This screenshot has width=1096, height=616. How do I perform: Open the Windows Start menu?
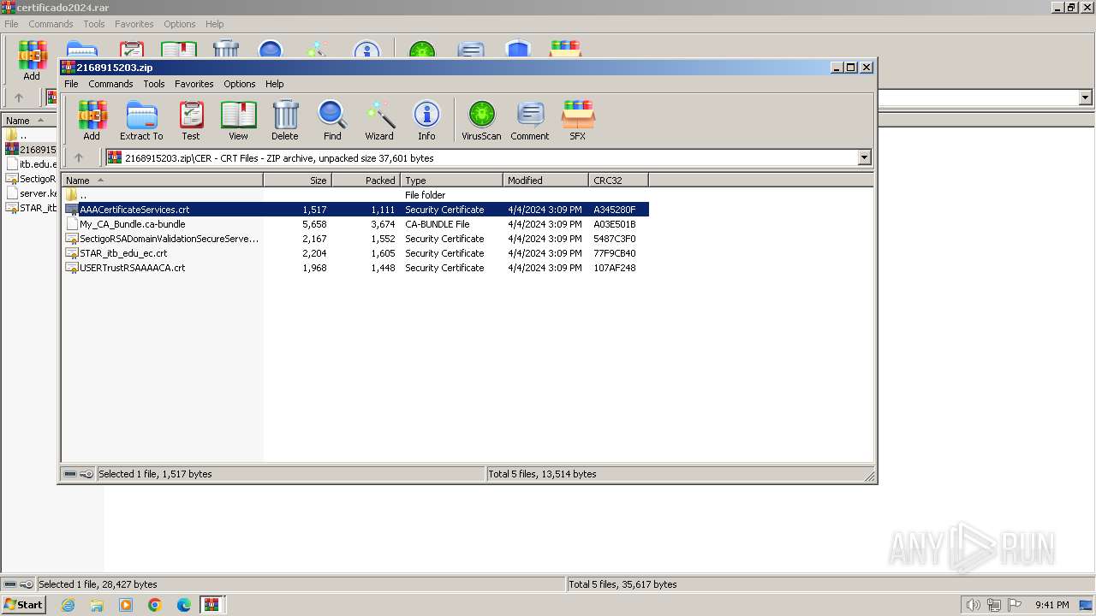[24, 604]
